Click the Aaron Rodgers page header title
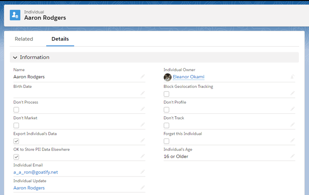The width and height of the screenshot is (309, 195). 45,18
